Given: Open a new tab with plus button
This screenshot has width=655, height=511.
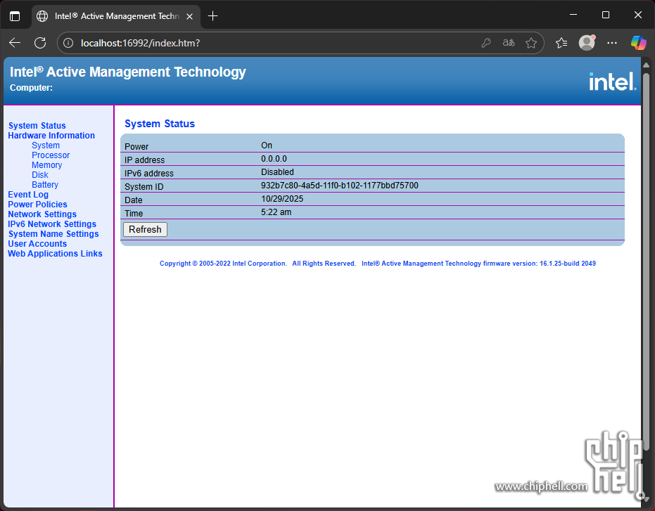Looking at the screenshot, I should click(212, 15).
